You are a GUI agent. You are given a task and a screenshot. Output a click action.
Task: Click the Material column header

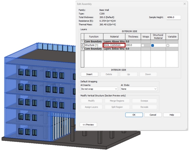[114, 36]
